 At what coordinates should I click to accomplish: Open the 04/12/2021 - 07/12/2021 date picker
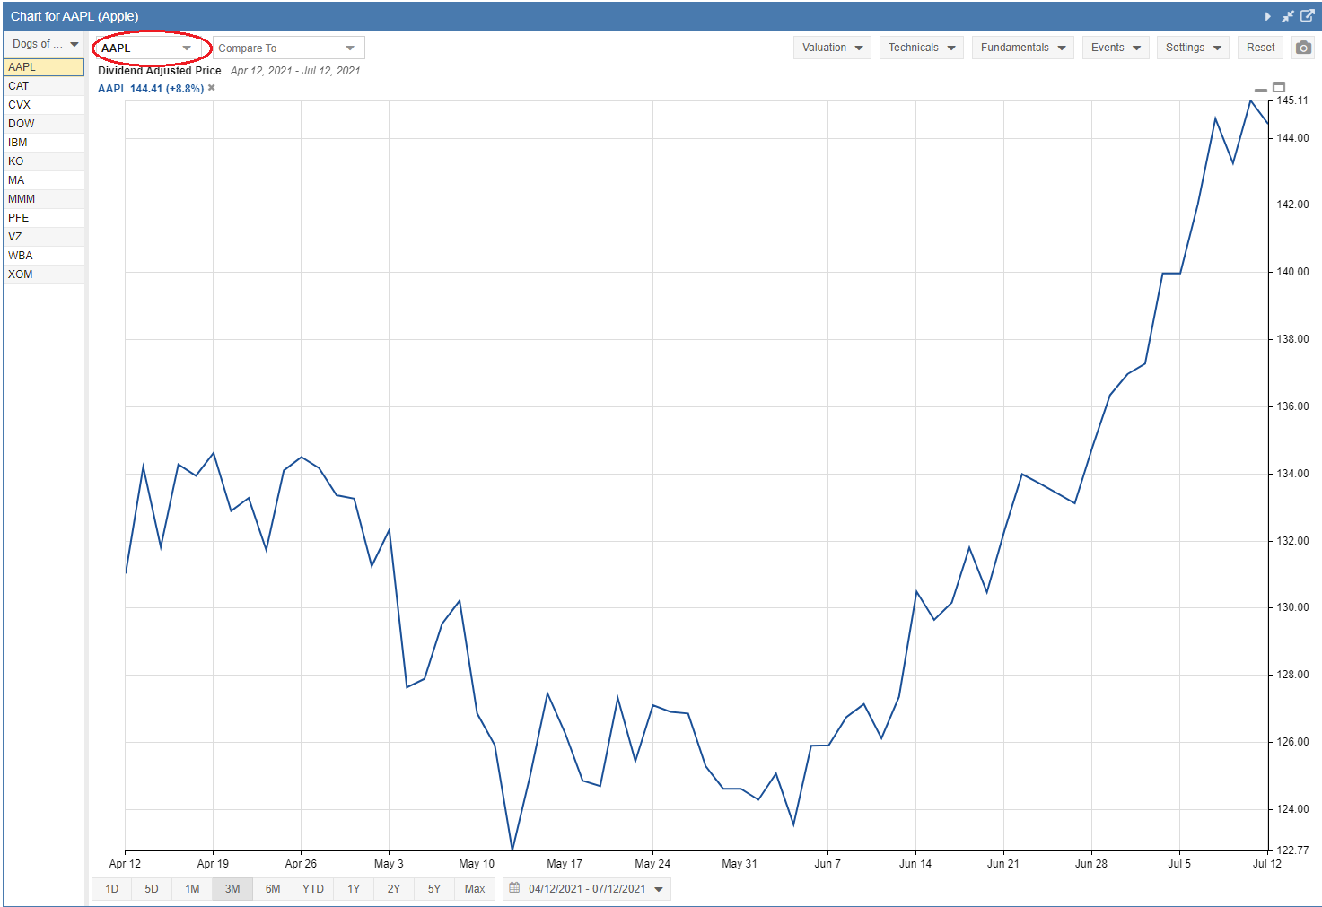click(x=587, y=889)
